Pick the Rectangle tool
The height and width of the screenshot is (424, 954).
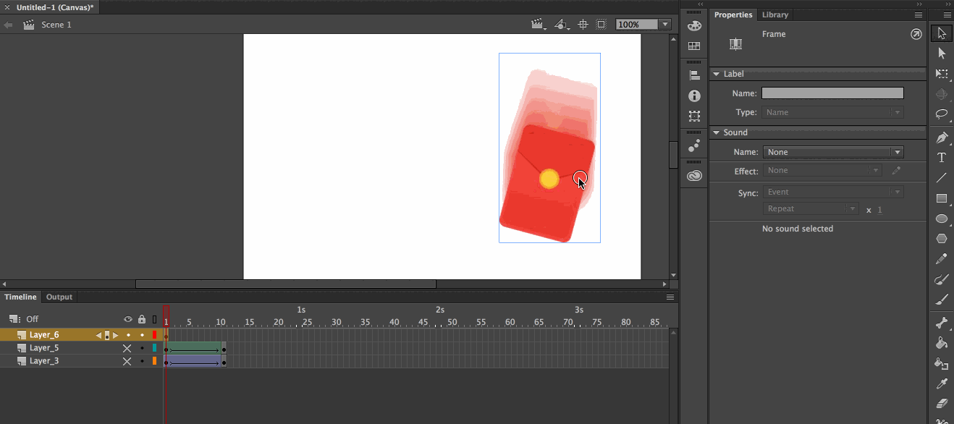tap(942, 198)
